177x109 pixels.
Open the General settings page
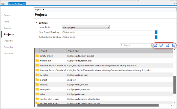7,15
